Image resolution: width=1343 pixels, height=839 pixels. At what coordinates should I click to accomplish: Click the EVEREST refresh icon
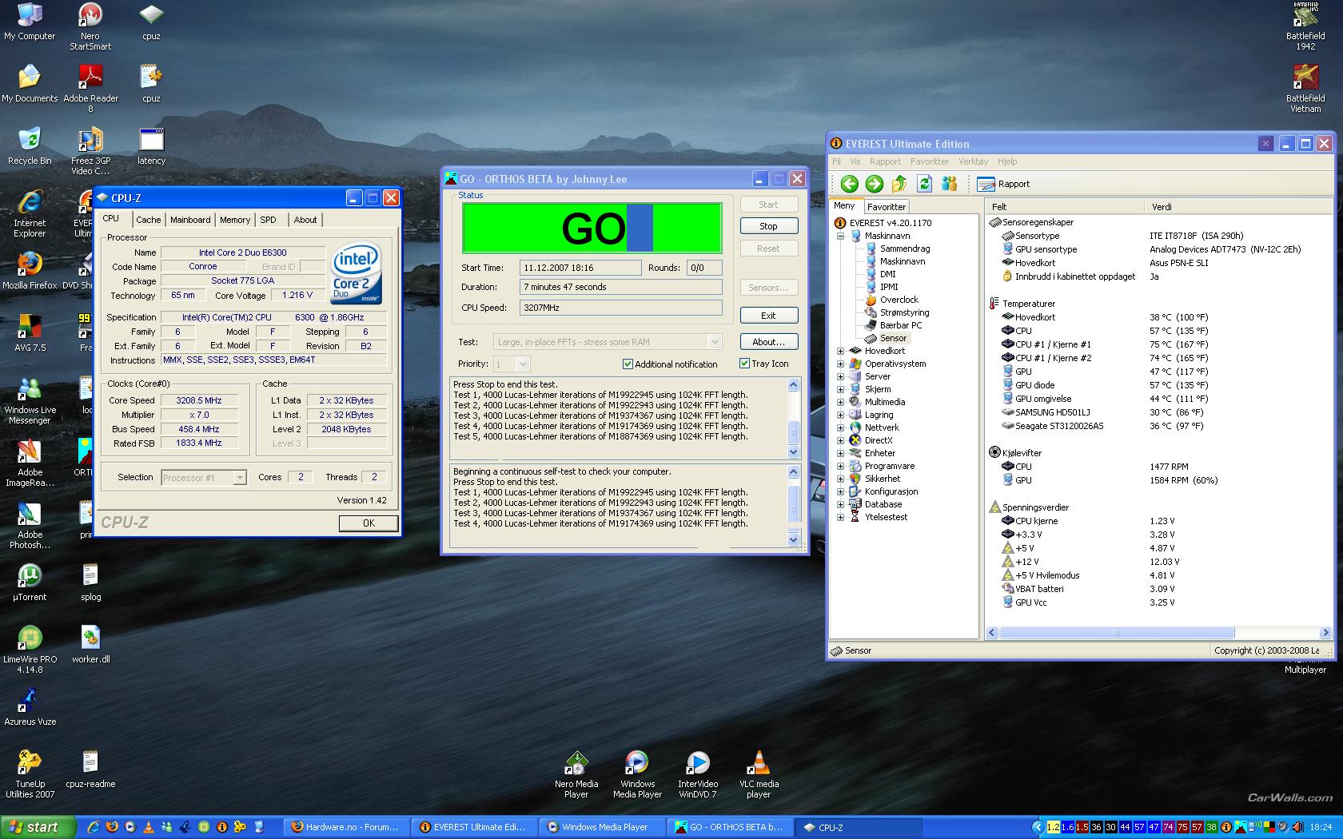pyautogui.click(x=924, y=184)
